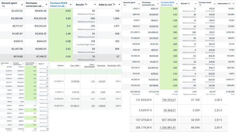Open Amount spent dropdown arrow in right table
Screen dimensions: 236x132
[x=139, y=4]
